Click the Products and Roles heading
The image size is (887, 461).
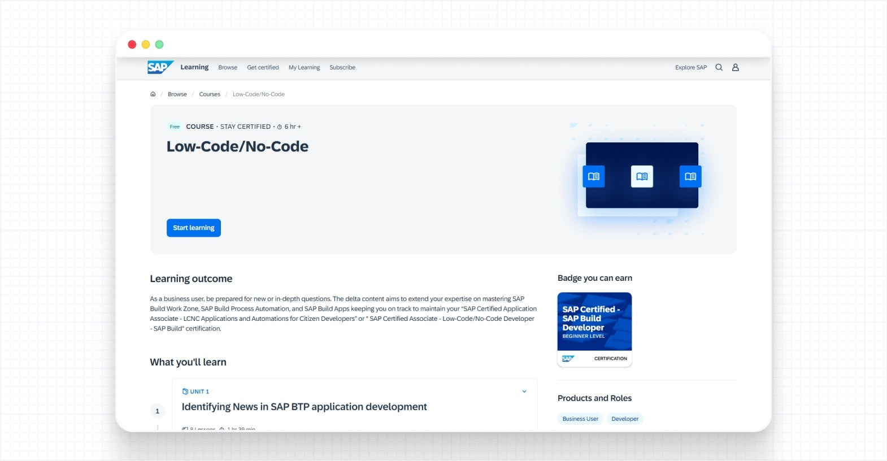point(594,398)
